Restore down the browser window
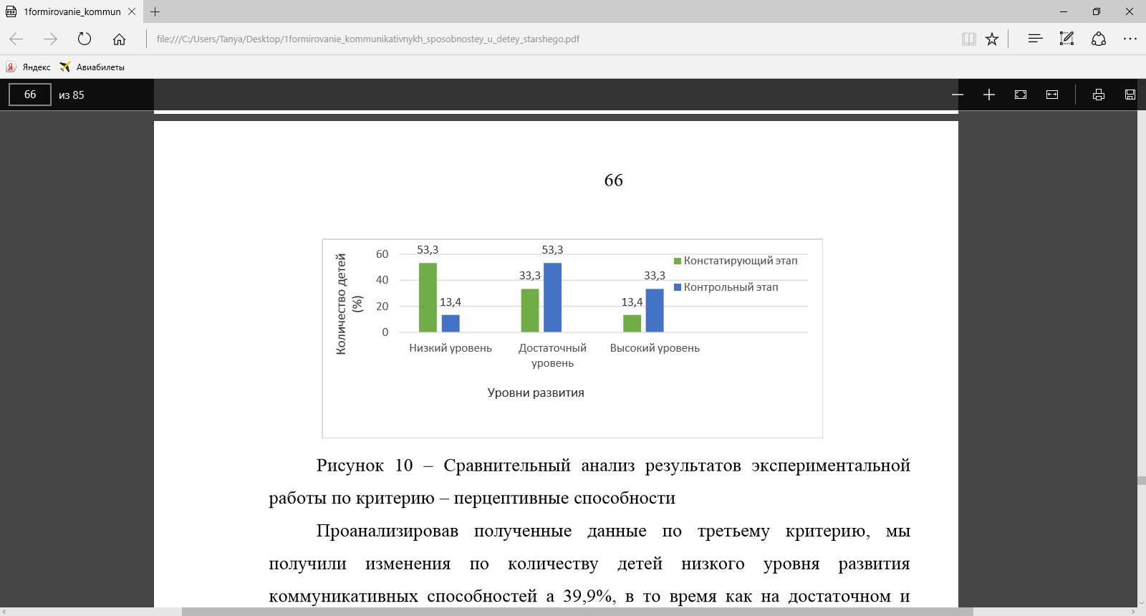This screenshot has height=616, width=1146. 1097,11
